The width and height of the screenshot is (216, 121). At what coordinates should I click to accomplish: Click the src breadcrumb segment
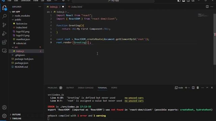[x=48, y=12]
